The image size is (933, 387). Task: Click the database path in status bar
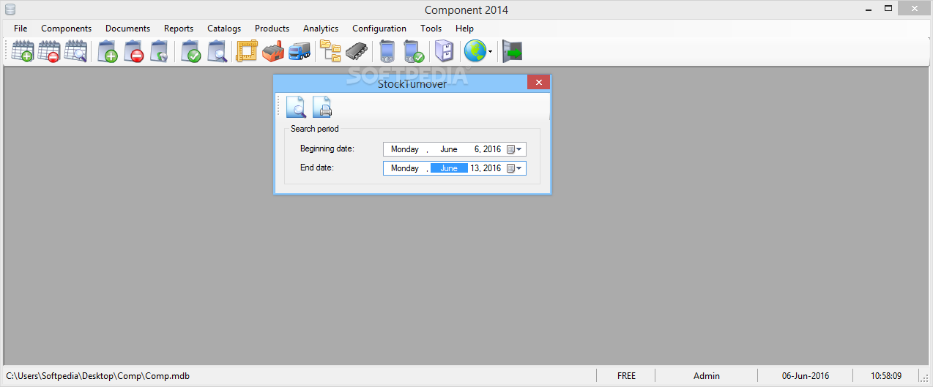coord(97,375)
